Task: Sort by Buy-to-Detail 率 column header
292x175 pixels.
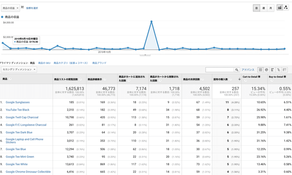Action: pyautogui.click(x=277, y=77)
